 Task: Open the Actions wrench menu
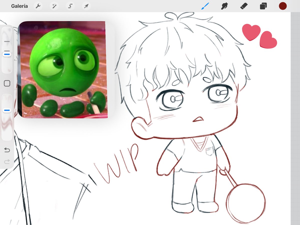[x=38, y=6]
